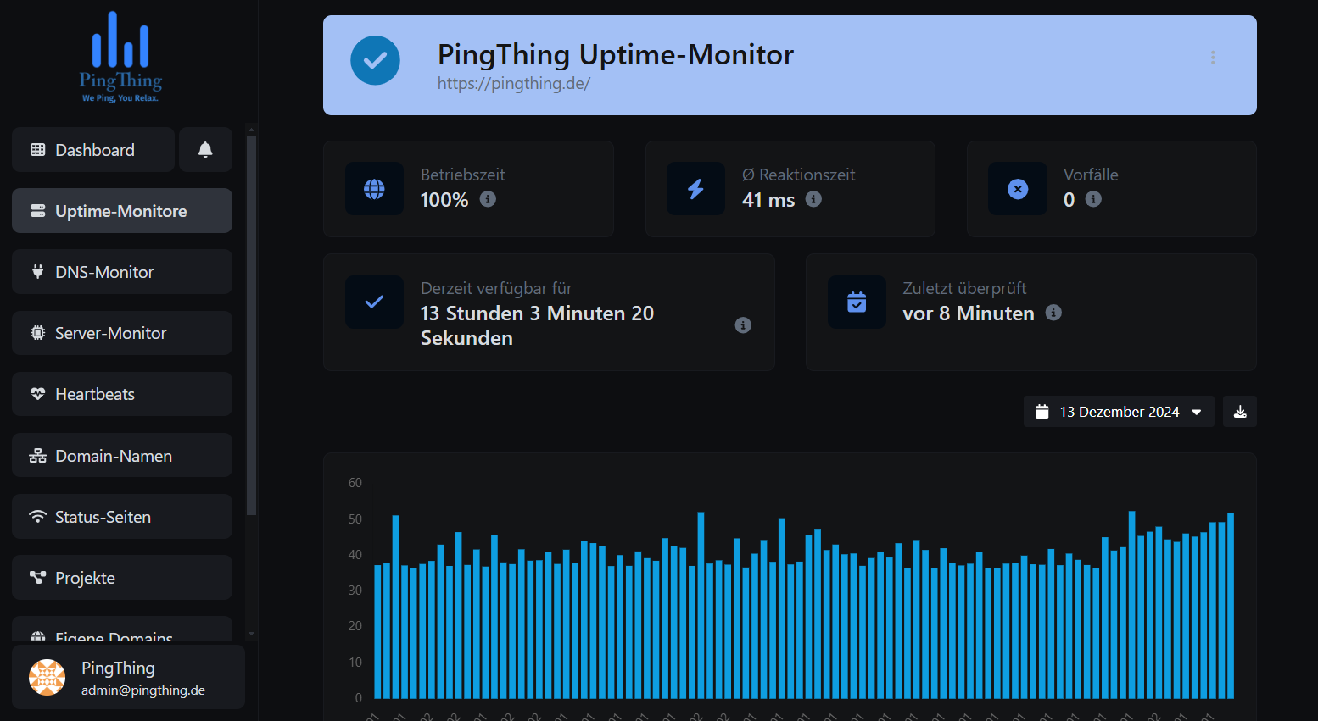Click the Vorfälle x-circle icon
Viewport: 1318px width, 721px height.
[1018, 189]
